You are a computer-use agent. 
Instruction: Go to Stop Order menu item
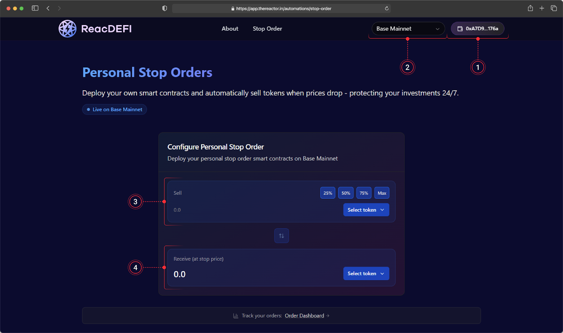pyautogui.click(x=267, y=29)
